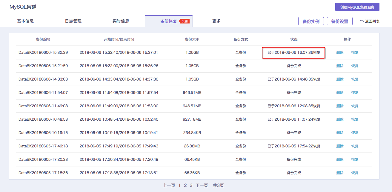This screenshot has height=192, width=392.
Task: Click the 备份实例 button
Action: 311,21
